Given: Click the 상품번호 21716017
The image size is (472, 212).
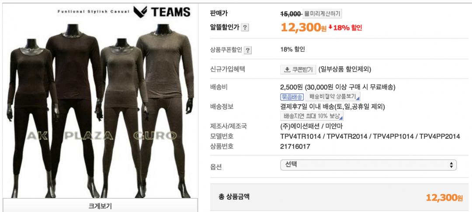Looking at the screenshot, I should (295, 147).
